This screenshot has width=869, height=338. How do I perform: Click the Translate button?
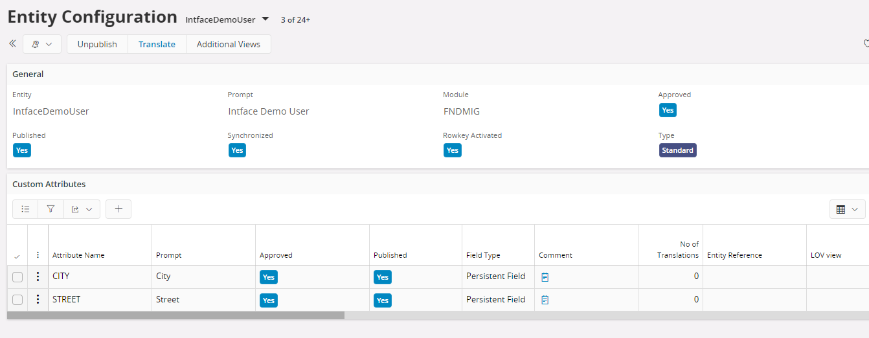[x=157, y=44]
